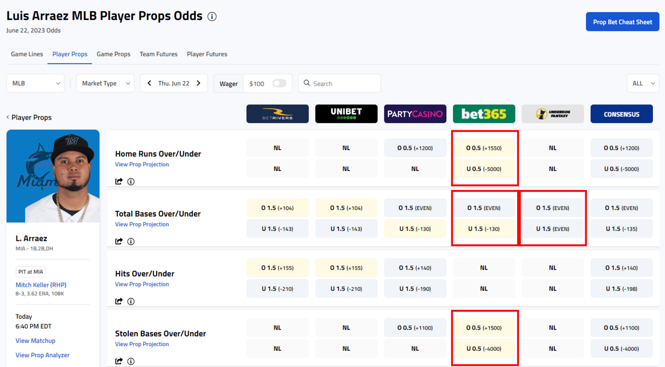Image resolution: width=665 pixels, height=367 pixels.
Task: Select bet365 Home Runs O 0.5 (+1550) odds
Action: [x=484, y=148]
